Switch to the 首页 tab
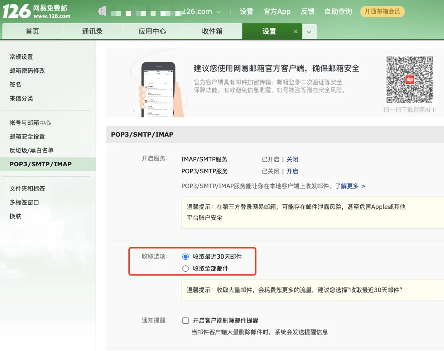This screenshot has width=444, height=351. tap(32, 32)
